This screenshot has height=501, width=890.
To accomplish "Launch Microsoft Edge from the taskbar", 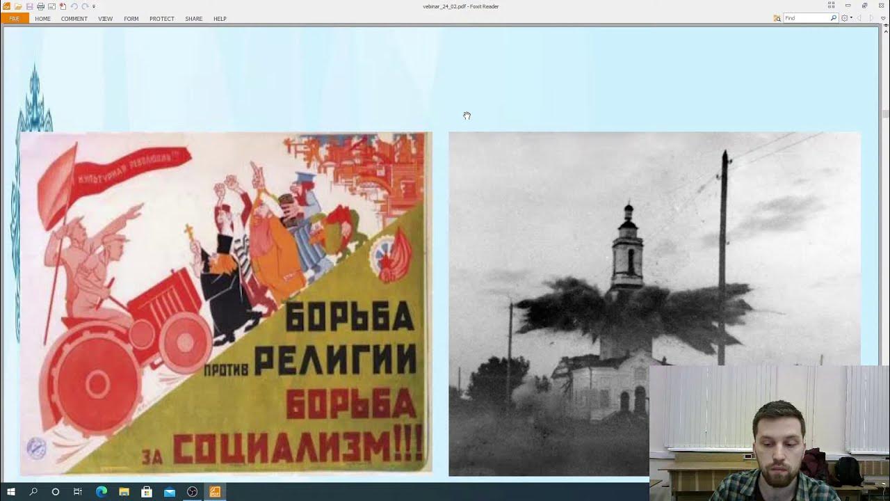I will click(101, 492).
